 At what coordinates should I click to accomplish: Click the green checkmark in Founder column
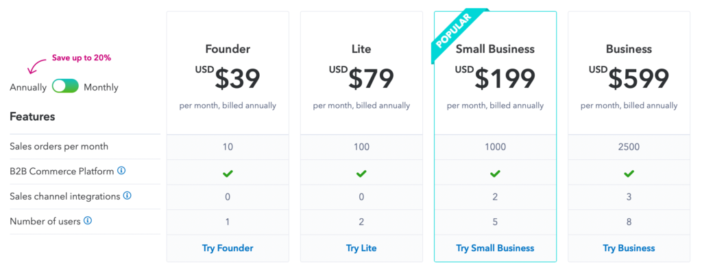pos(228,174)
